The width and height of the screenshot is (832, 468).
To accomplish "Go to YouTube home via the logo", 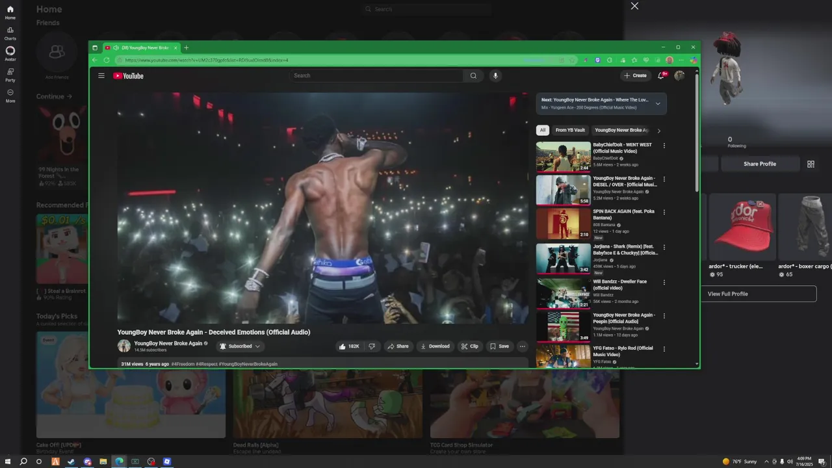I will coord(128,76).
